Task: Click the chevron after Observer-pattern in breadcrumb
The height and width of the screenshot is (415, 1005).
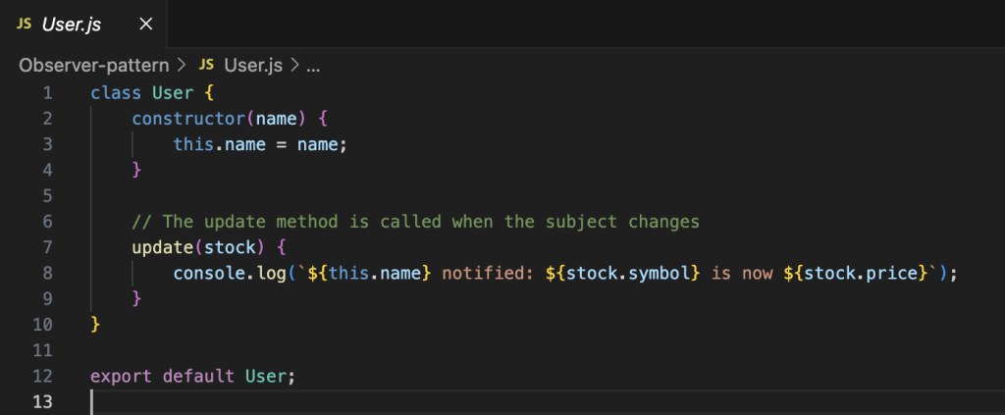Action: click(180, 66)
